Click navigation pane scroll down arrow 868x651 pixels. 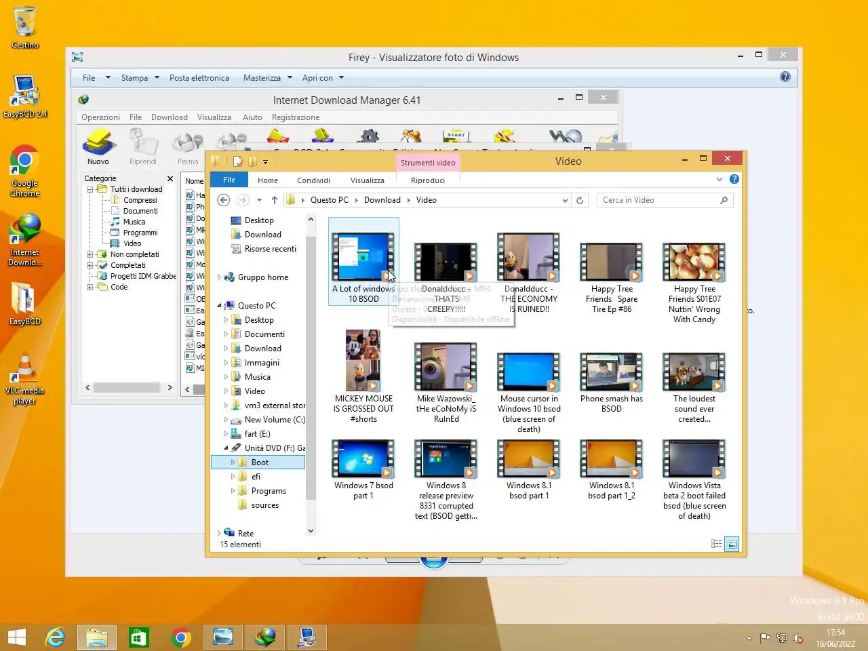[311, 531]
